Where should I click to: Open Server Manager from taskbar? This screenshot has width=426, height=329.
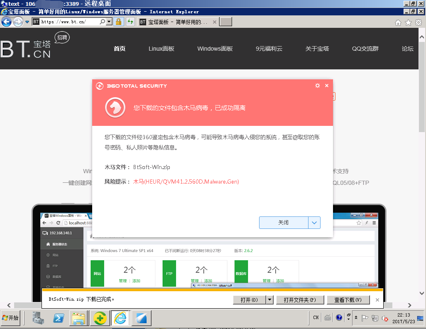tap(38, 318)
